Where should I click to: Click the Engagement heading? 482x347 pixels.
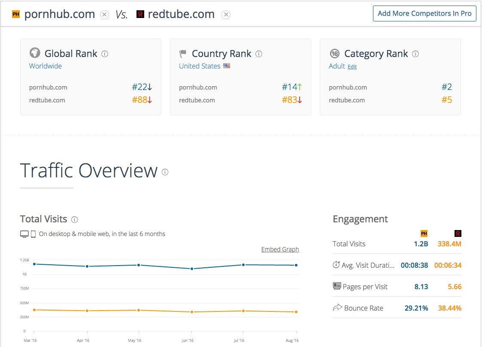click(x=360, y=219)
